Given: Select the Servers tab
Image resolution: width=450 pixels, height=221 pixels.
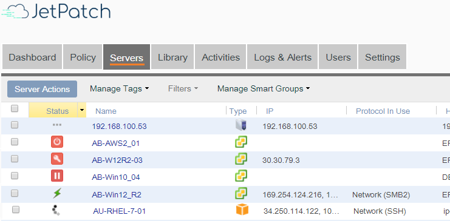Looking at the screenshot, I should coord(126,58).
